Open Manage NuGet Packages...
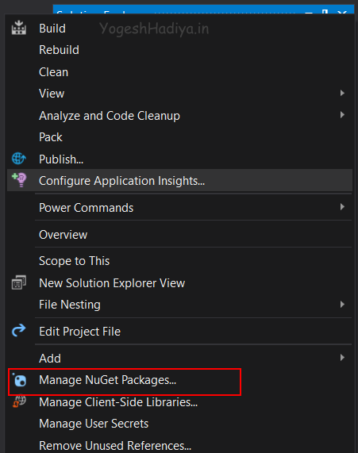Viewport: 358px width, 453px height. (x=179, y=380)
